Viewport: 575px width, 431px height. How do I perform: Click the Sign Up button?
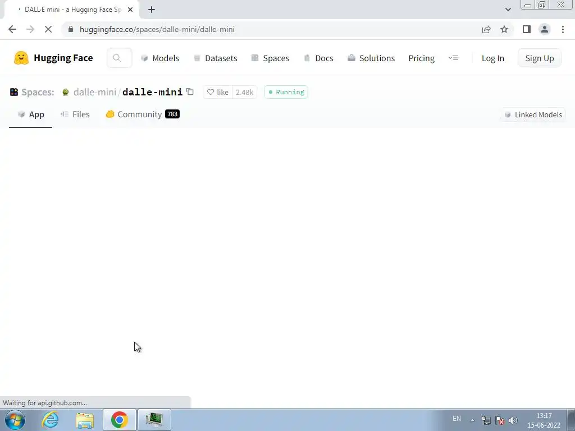point(540,58)
